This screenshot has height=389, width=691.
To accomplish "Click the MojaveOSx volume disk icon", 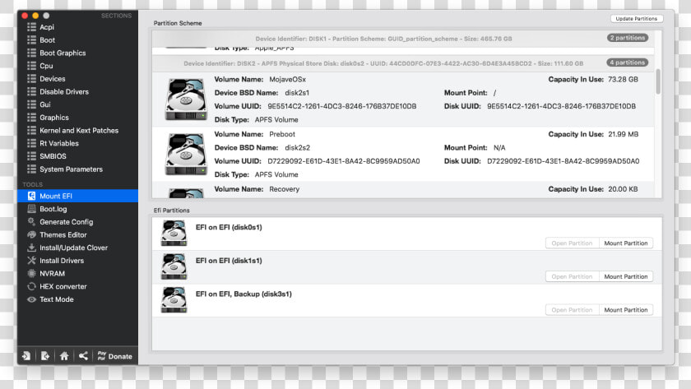I will pos(186,100).
